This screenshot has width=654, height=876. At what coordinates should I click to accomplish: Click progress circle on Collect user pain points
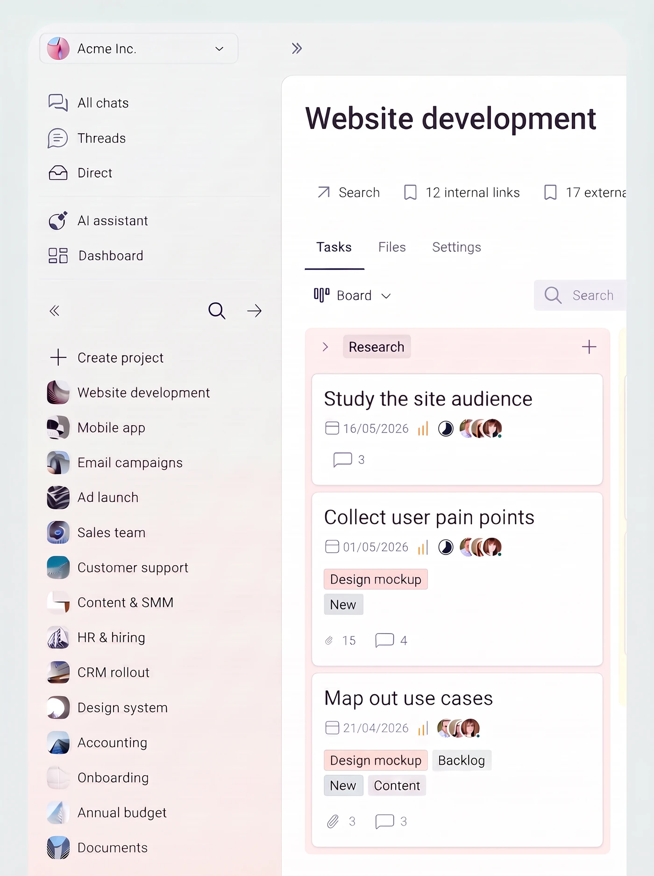coord(446,547)
